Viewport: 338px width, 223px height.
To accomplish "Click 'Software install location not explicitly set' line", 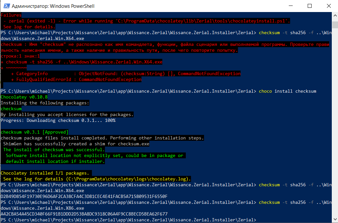I will point(95,155).
